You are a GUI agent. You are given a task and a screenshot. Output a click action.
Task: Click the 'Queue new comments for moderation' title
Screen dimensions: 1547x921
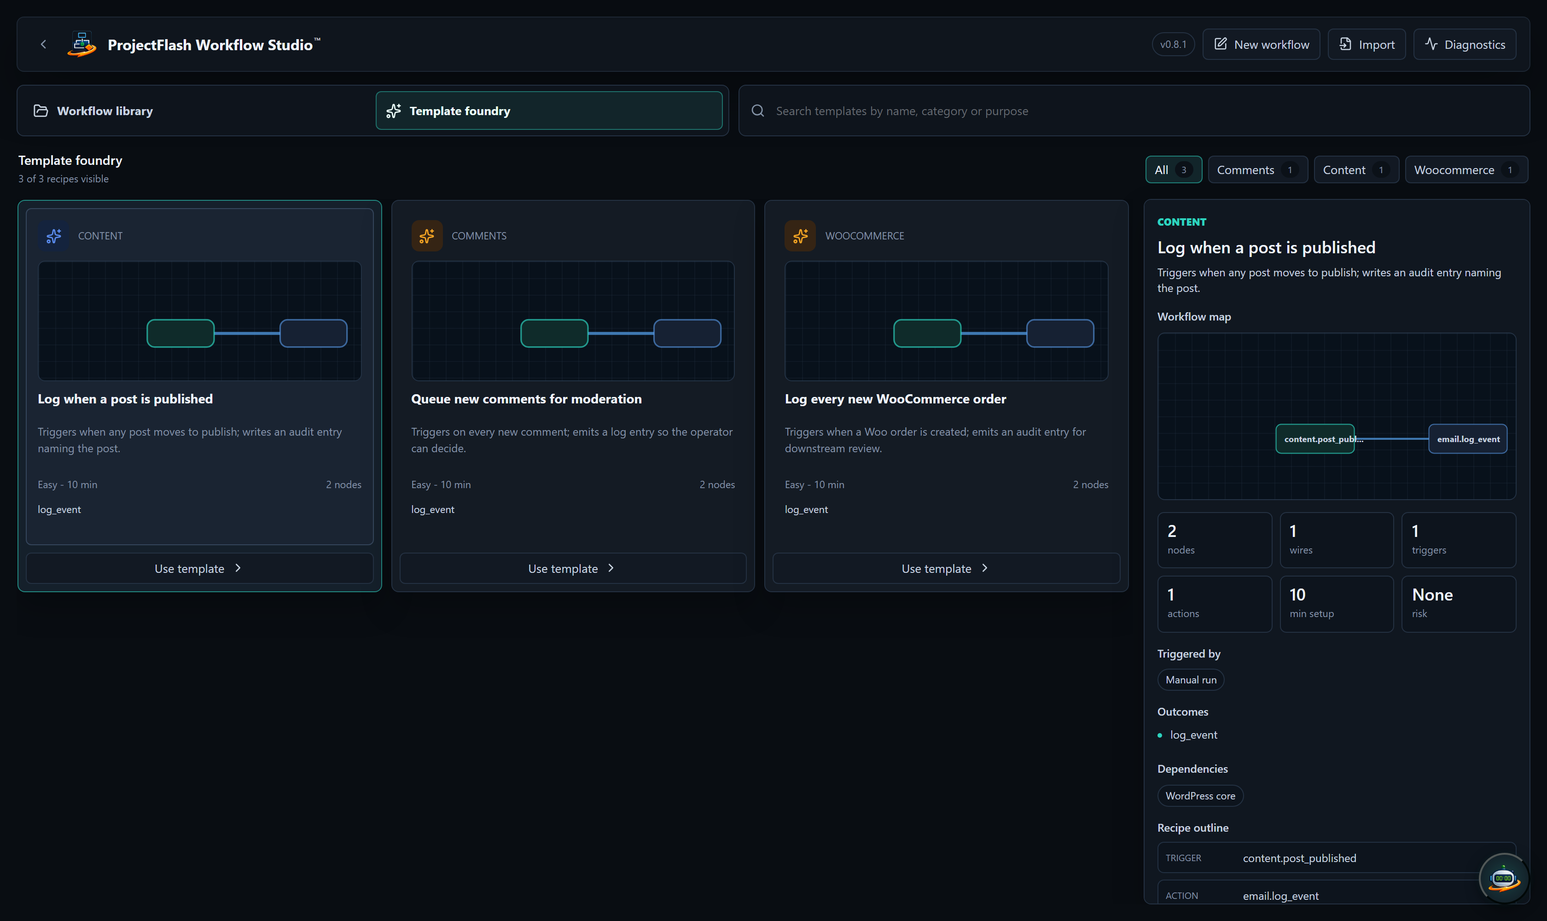[526, 399]
